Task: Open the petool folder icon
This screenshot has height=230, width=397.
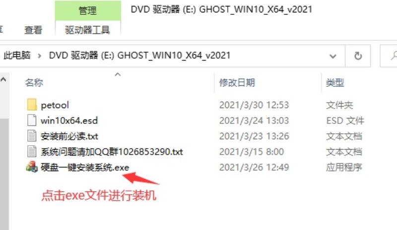Action: [x=32, y=105]
